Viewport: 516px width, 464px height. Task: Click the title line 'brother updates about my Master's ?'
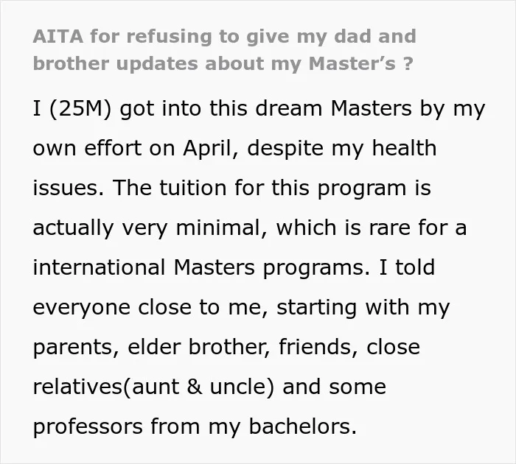click(x=223, y=63)
